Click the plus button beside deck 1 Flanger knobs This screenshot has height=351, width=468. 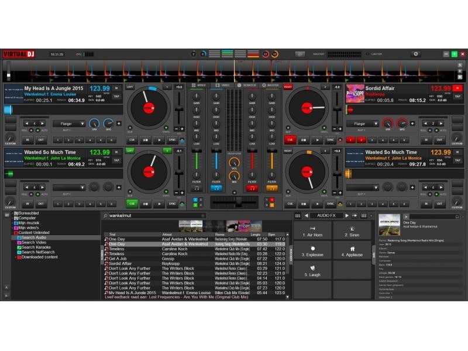click(119, 123)
